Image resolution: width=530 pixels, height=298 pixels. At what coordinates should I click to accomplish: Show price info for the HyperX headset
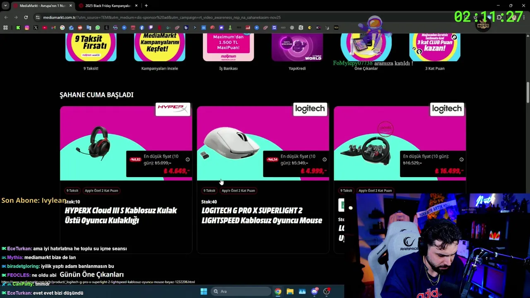click(188, 160)
